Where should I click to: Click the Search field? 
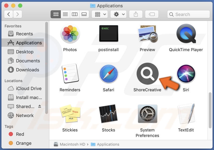click(189, 14)
